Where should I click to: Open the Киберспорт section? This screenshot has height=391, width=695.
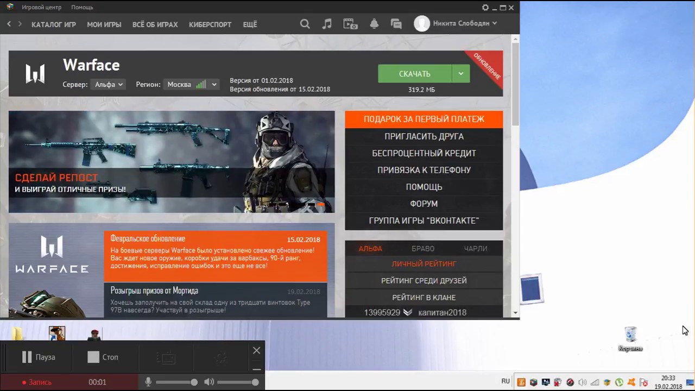(x=210, y=24)
